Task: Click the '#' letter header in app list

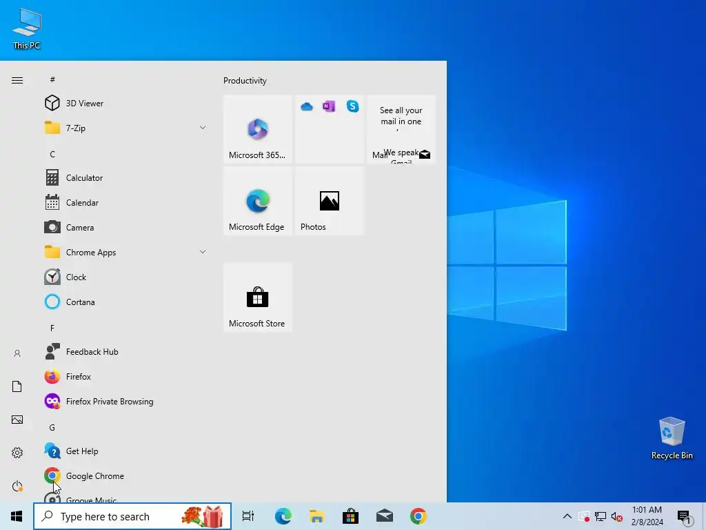Action: tap(52, 79)
